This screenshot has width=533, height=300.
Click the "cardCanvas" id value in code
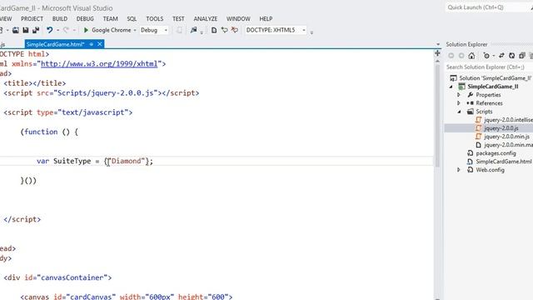click(91, 297)
